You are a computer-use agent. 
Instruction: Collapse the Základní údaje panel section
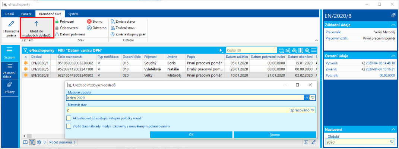[x=393, y=25]
